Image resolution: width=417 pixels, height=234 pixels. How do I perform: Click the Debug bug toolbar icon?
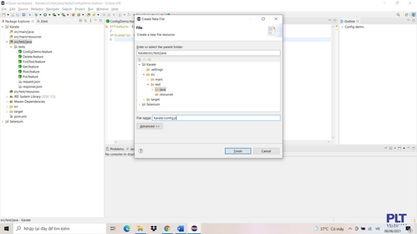point(36,15)
